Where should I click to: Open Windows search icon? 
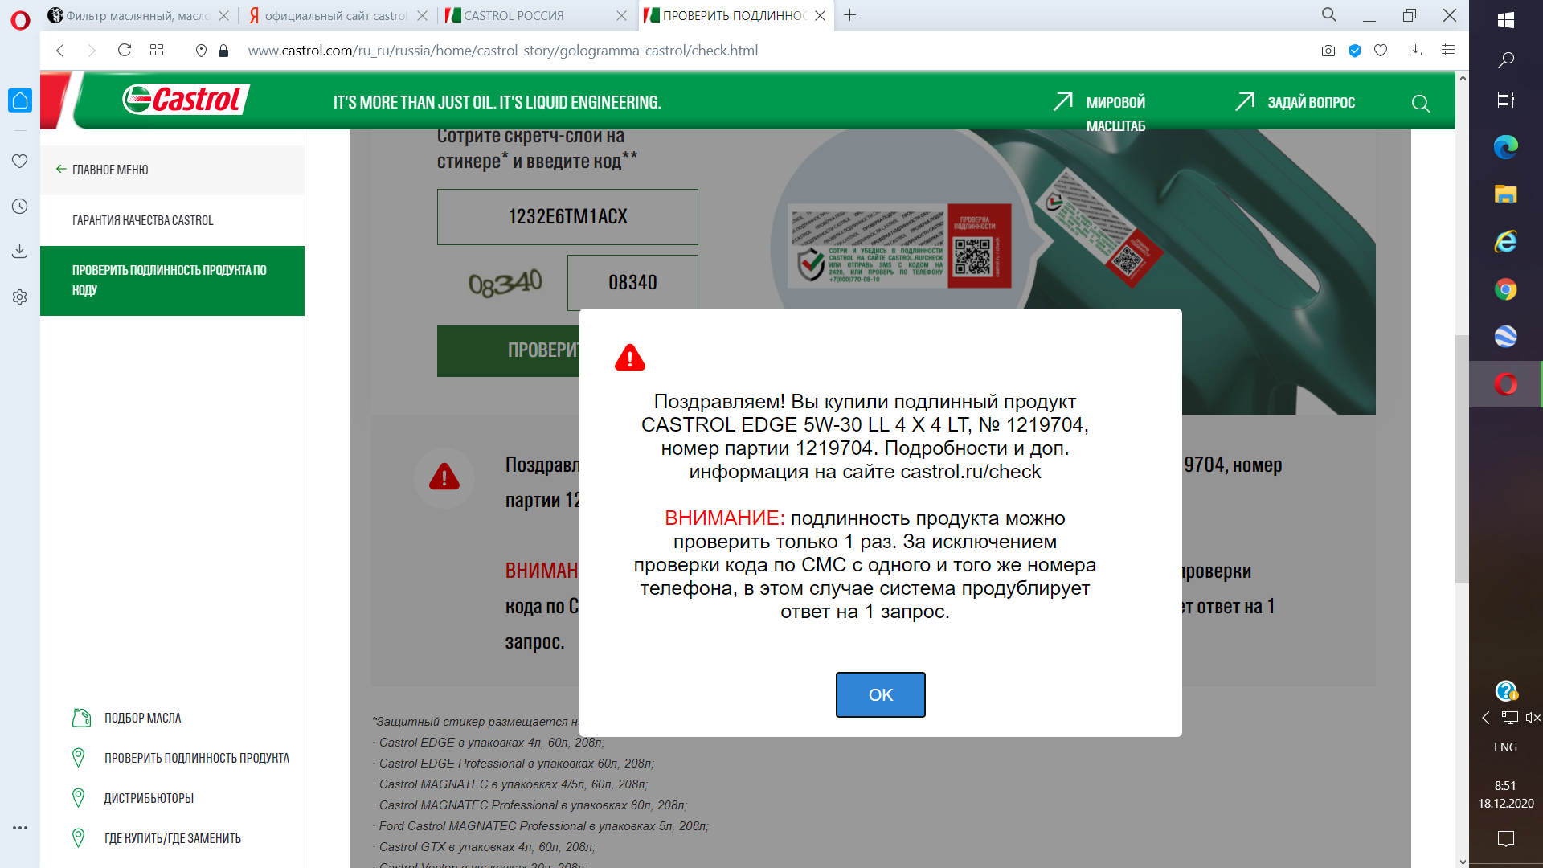pyautogui.click(x=1506, y=60)
